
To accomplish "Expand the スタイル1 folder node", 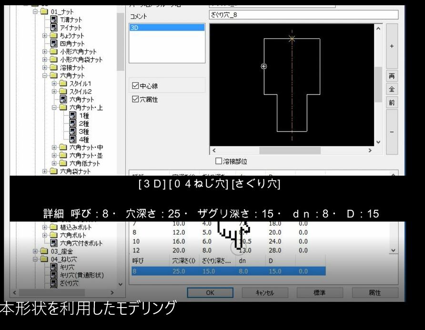I will (x=54, y=83).
